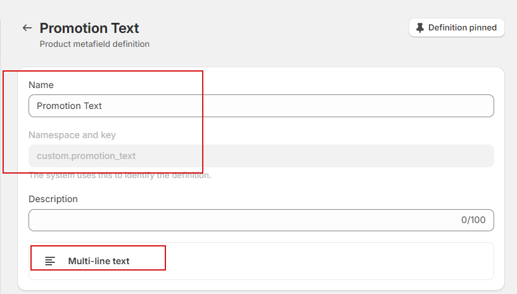Click the helper text about identifying the definition
Image resolution: width=517 pixels, height=294 pixels.
[120, 176]
